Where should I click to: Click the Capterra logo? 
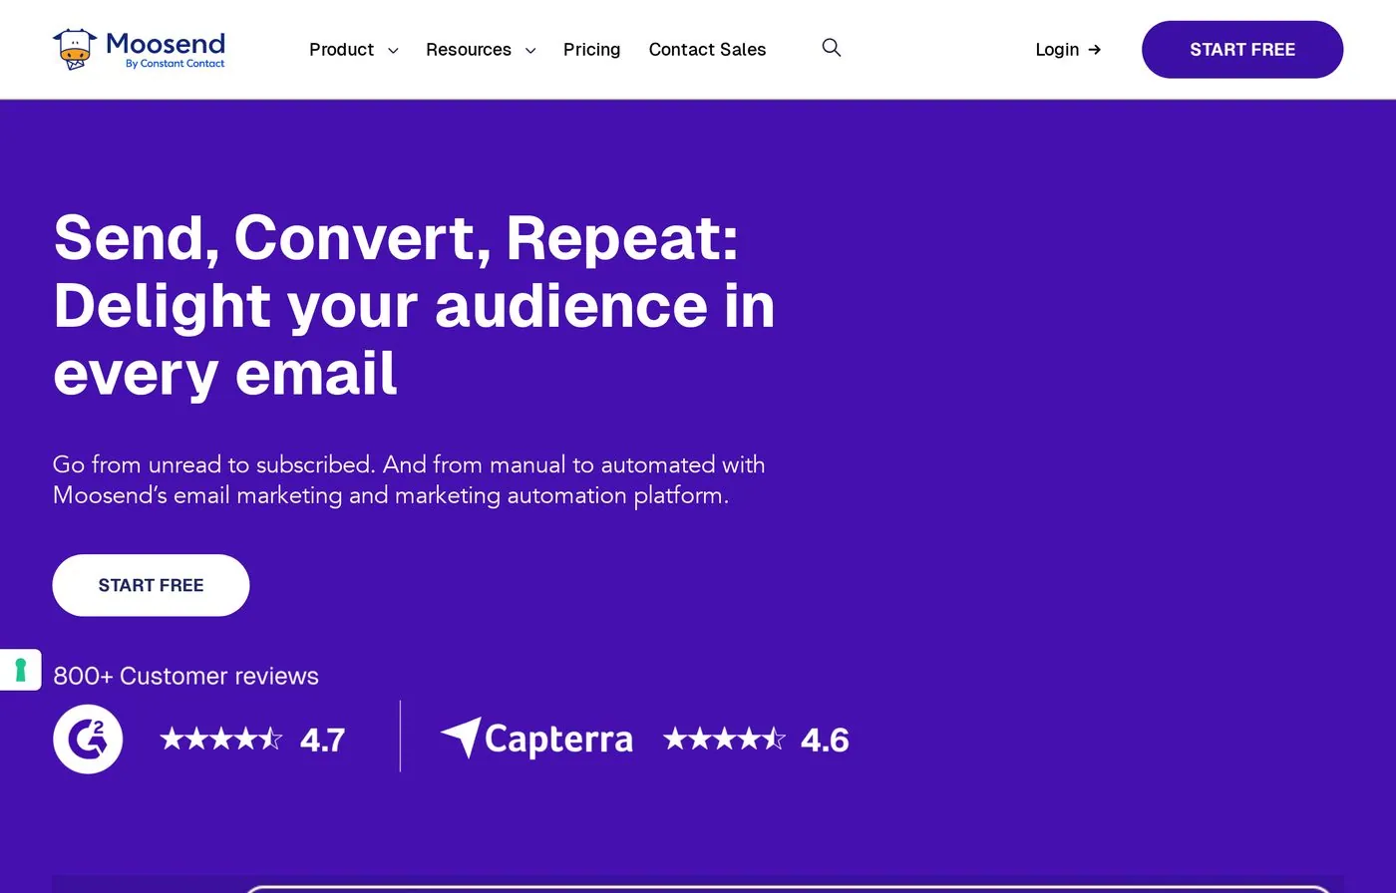tap(536, 739)
